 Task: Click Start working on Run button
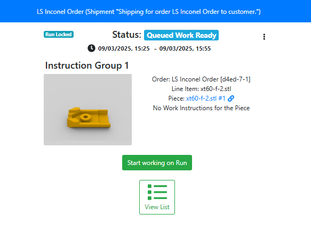click(x=157, y=163)
